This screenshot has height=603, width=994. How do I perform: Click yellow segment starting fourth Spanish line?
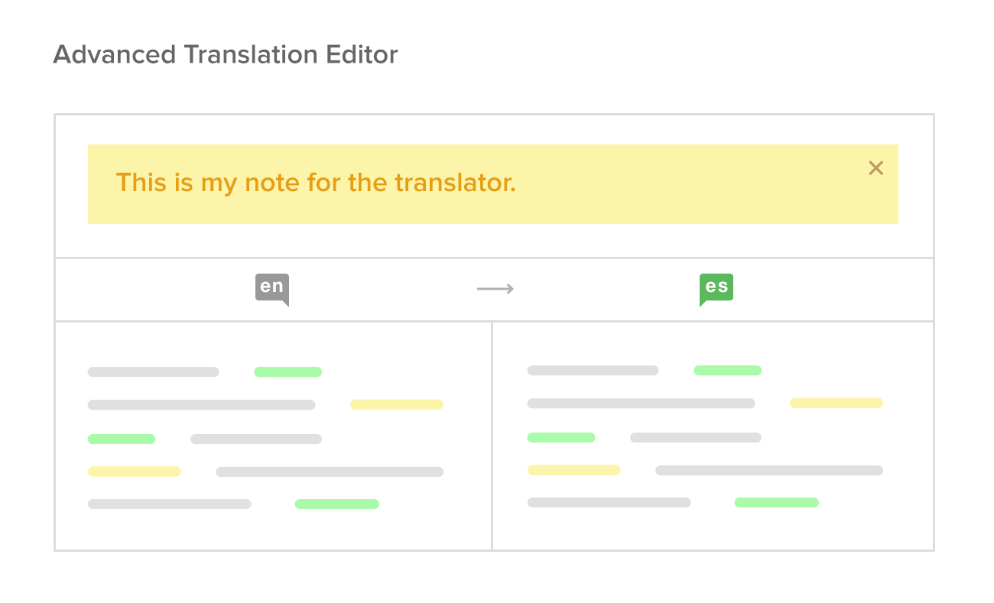[x=573, y=471]
